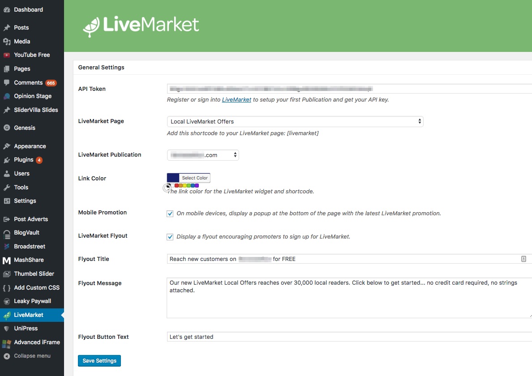Screen dimensions: 532x376
Task: Go to the Comments menu item
Action: (x=28, y=82)
